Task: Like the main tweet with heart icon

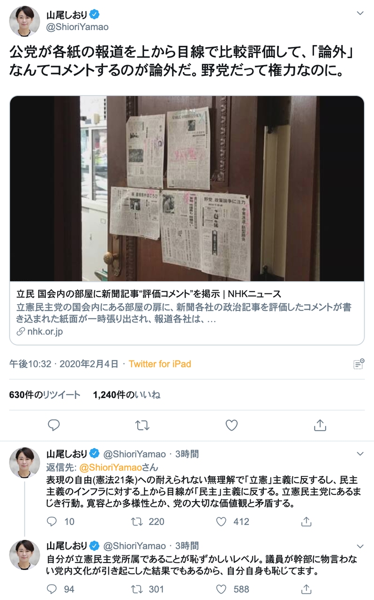Action: (231, 425)
